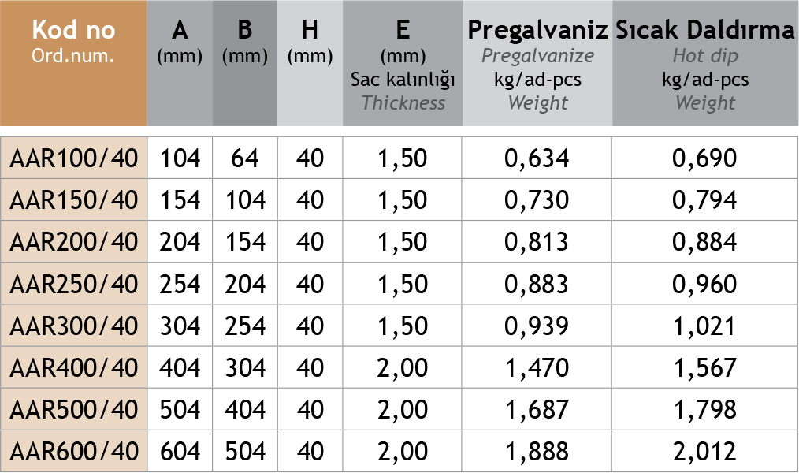799x473 pixels.
Task: Click order code AAR150/40
Action: click(74, 200)
